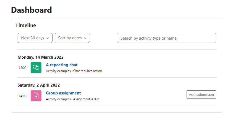Click Activity examples under A repeating chat

pyautogui.click(x=58, y=71)
